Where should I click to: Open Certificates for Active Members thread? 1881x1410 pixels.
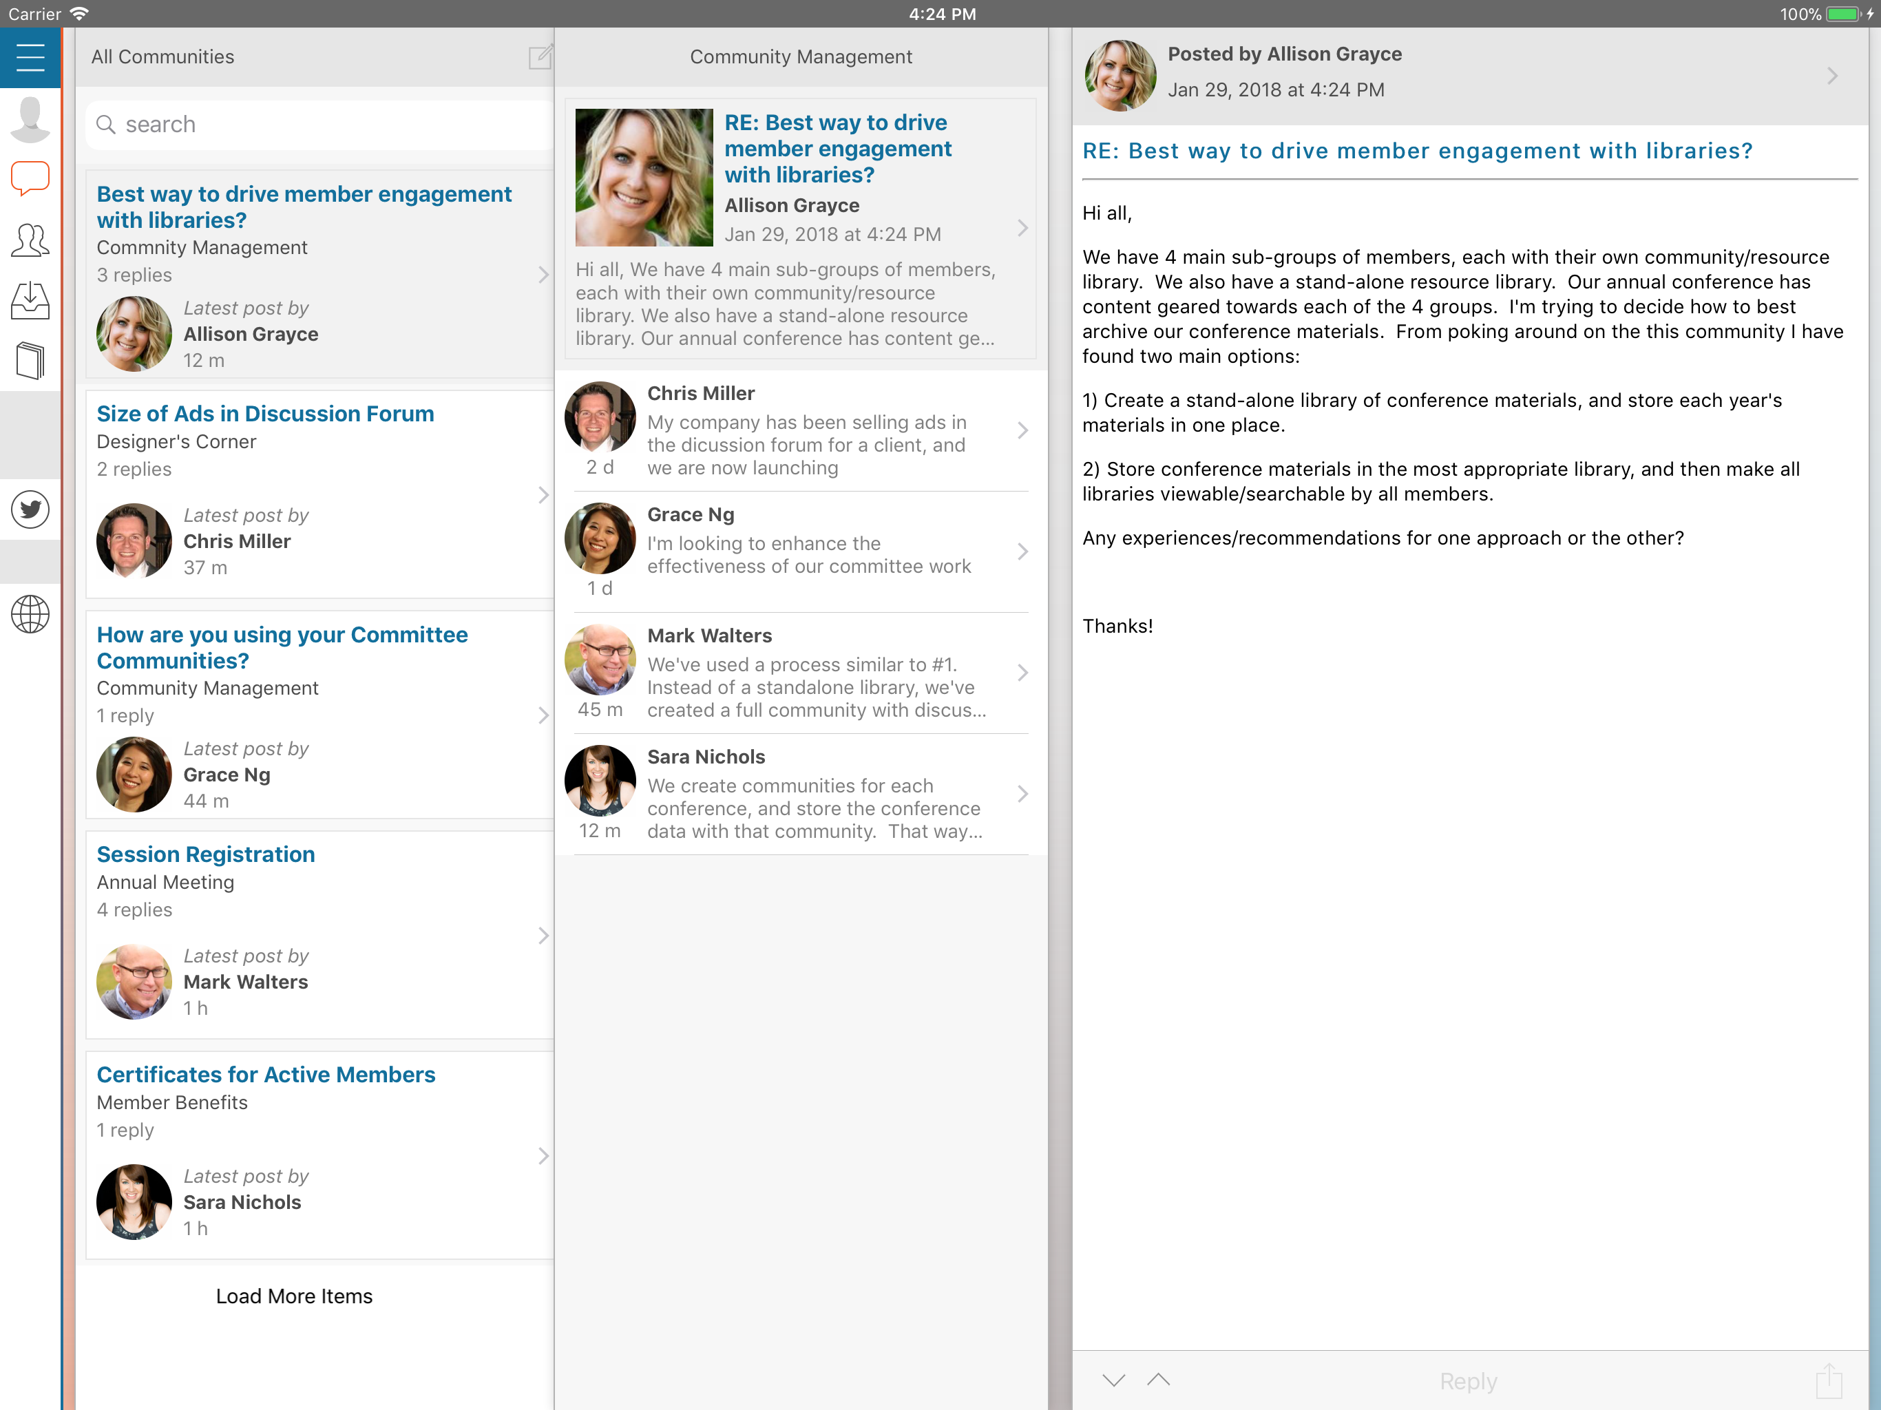click(265, 1075)
